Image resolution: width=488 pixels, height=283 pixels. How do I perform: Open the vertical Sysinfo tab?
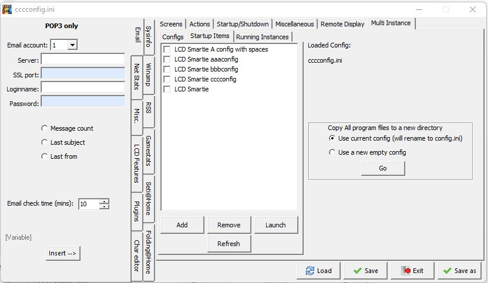tap(149, 36)
